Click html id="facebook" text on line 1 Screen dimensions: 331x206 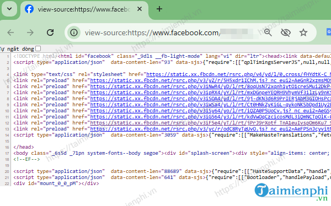pos(86,56)
